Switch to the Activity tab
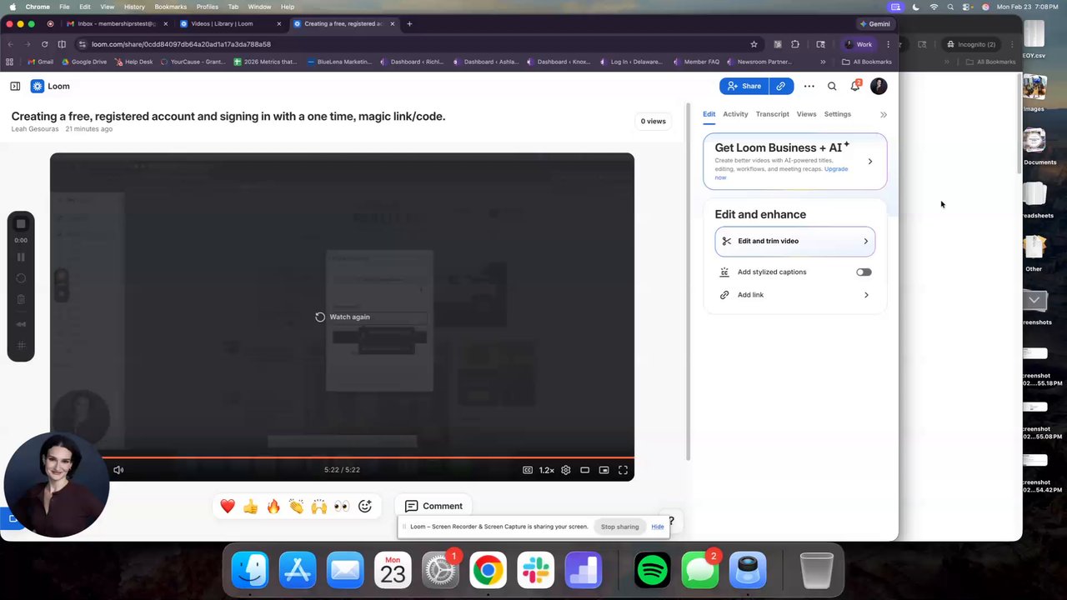Image resolution: width=1067 pixels, height=600 pixels. [x=735, y=114]
